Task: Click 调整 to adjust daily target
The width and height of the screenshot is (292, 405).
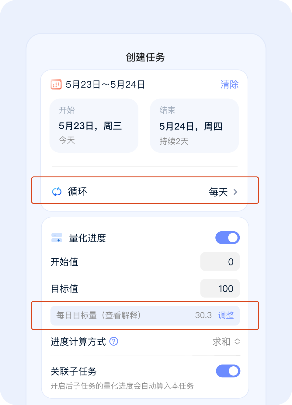Action: (226, 315)
